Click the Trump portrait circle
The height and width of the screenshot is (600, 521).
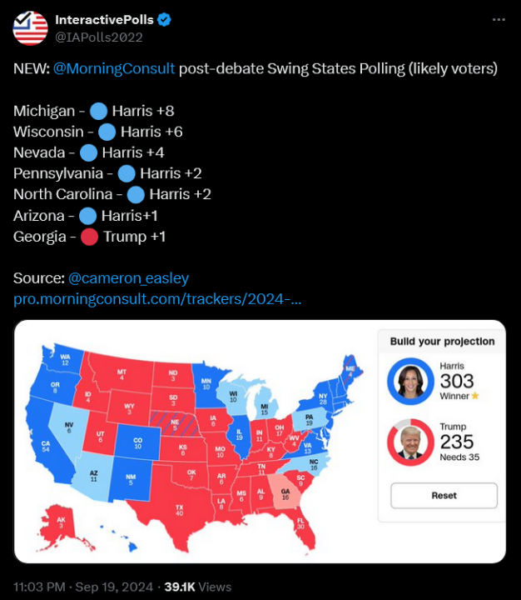click(409, 442)
